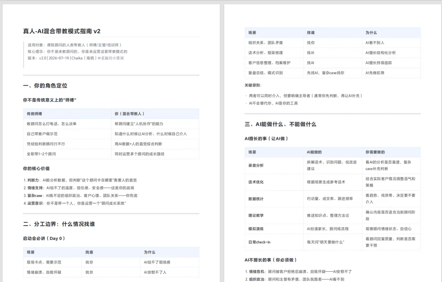442x282 pixels.
Task: Click table header 你需要做的
Action: tap(375, 152)
